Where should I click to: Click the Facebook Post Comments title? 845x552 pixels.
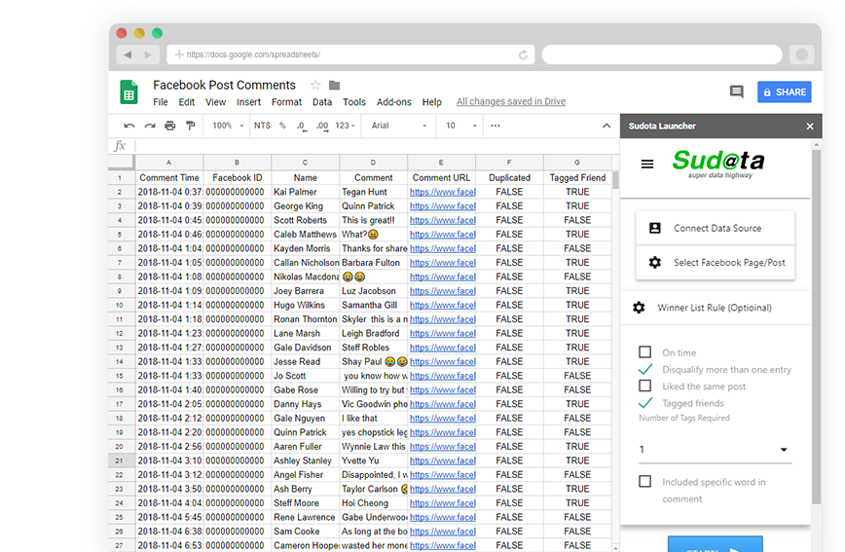pos(224,85)
